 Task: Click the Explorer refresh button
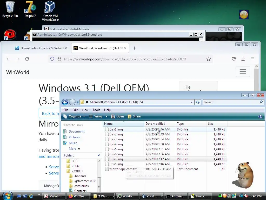point(198,102)
